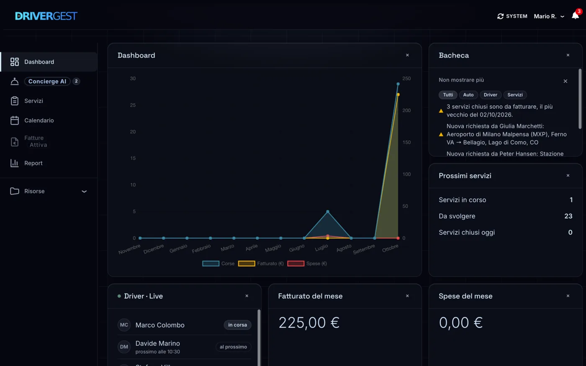Click the SYSTEM label in header
The width and height of the screenshot is (586, 366).
[517, 16]
